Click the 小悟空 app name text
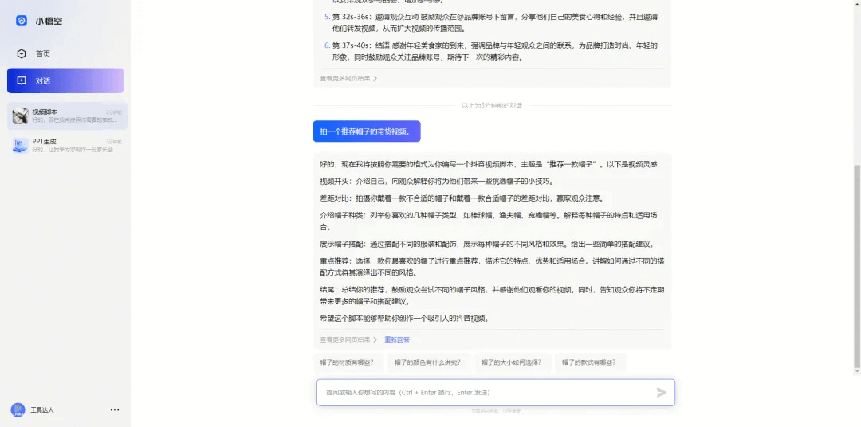Screen dimensions: 861x427 tap(49, 21)
